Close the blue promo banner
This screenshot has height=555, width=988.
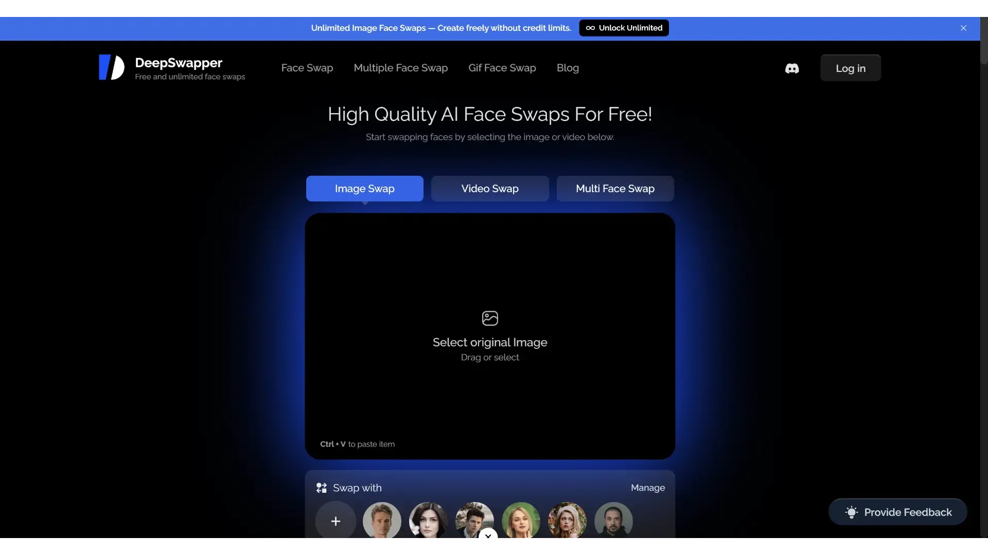(x=963, y=28)
